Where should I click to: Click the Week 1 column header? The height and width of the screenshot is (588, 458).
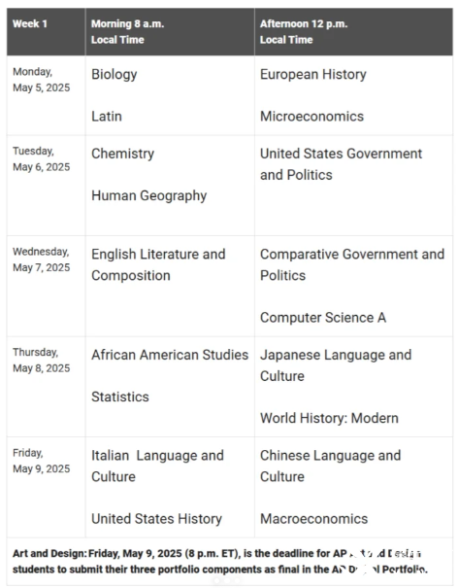click(x=46, y=32)
